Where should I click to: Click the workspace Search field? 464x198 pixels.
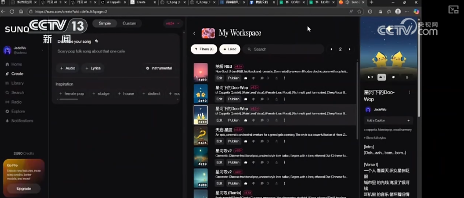click(x=284, y=49)
